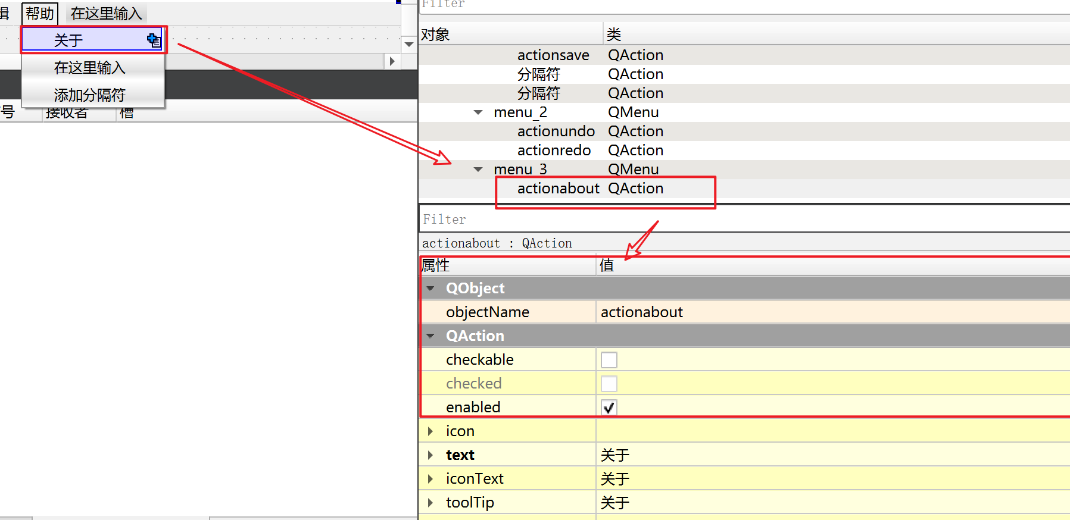Uncheck the enabled checkbox

pyautogui.click(x=609, y=408)
